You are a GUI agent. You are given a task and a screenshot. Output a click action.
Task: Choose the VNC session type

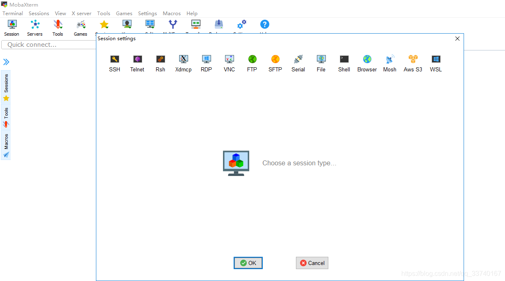(229, 64)
